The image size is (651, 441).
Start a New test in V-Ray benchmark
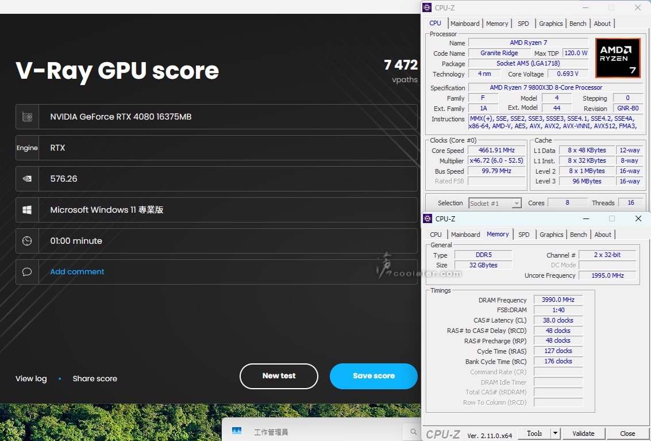[x=279, y=376]
